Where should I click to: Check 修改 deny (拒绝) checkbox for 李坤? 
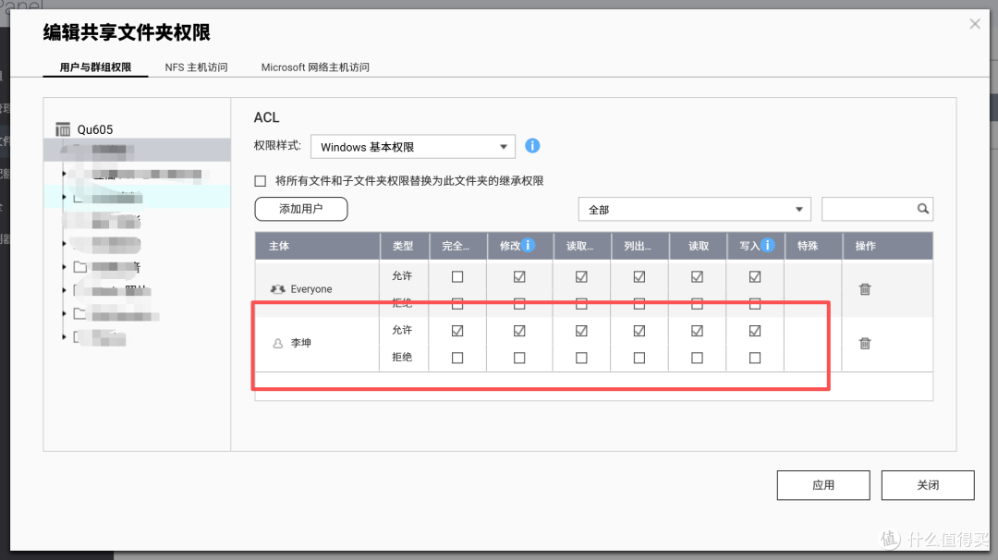click(519, 358)
